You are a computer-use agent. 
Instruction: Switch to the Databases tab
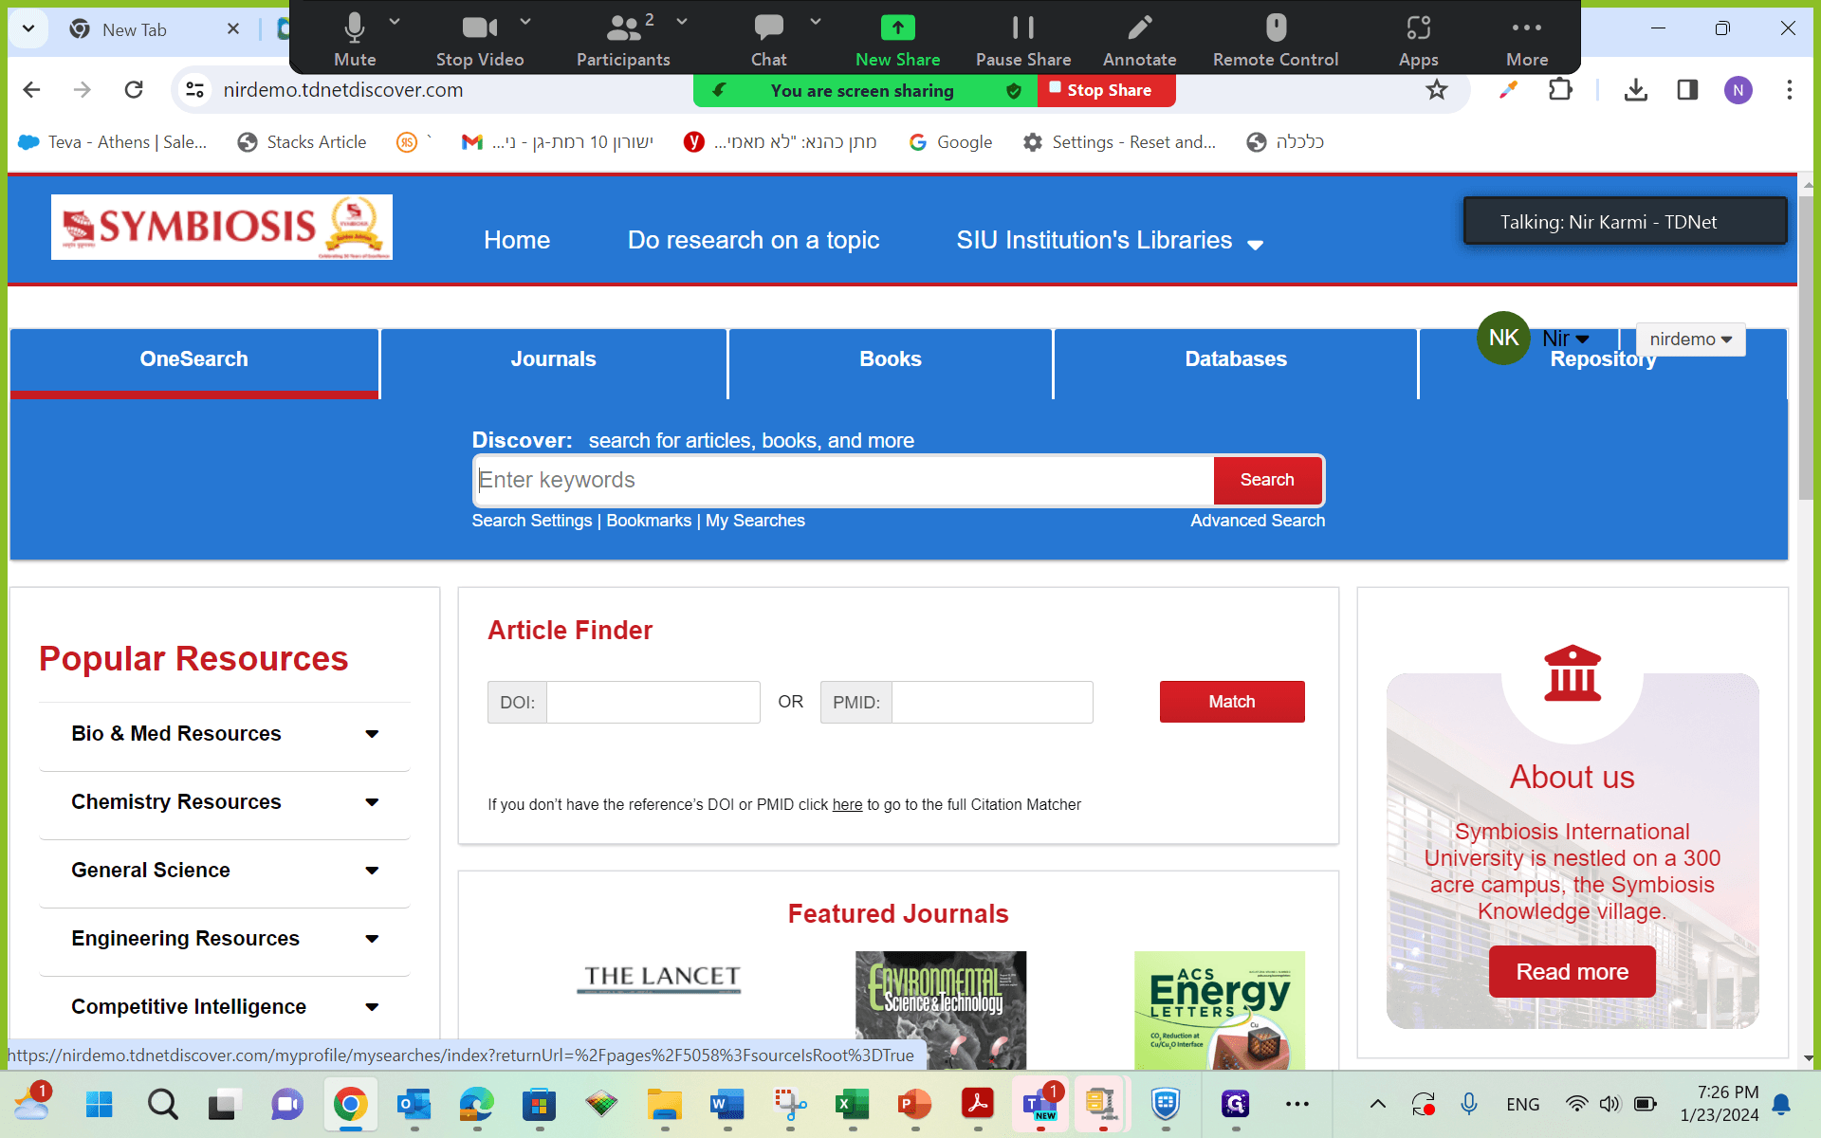(1236, 360)
